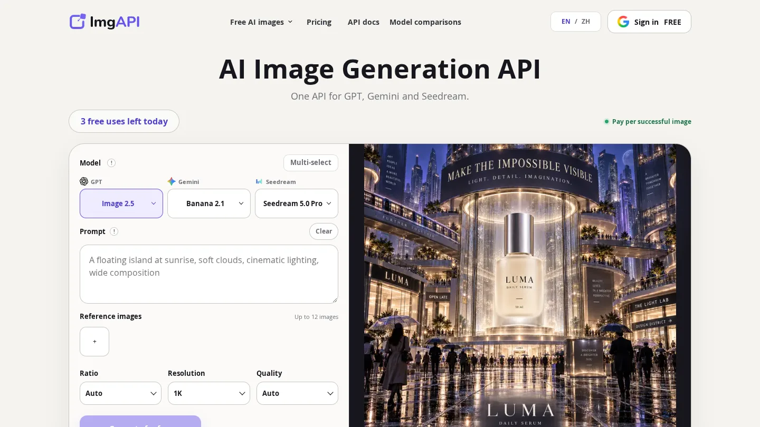Expand the Free AI images menu

point(261,22)
